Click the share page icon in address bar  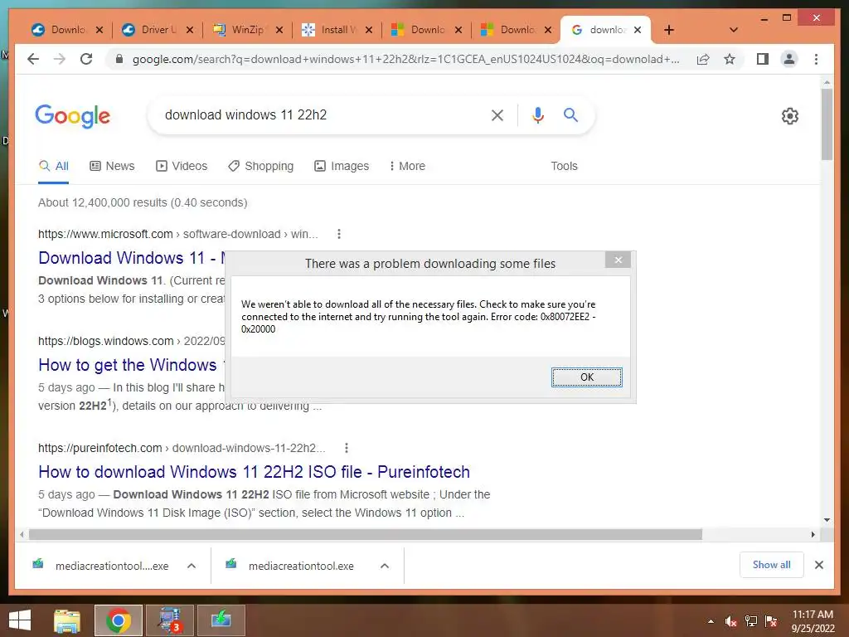coord(703,59)
